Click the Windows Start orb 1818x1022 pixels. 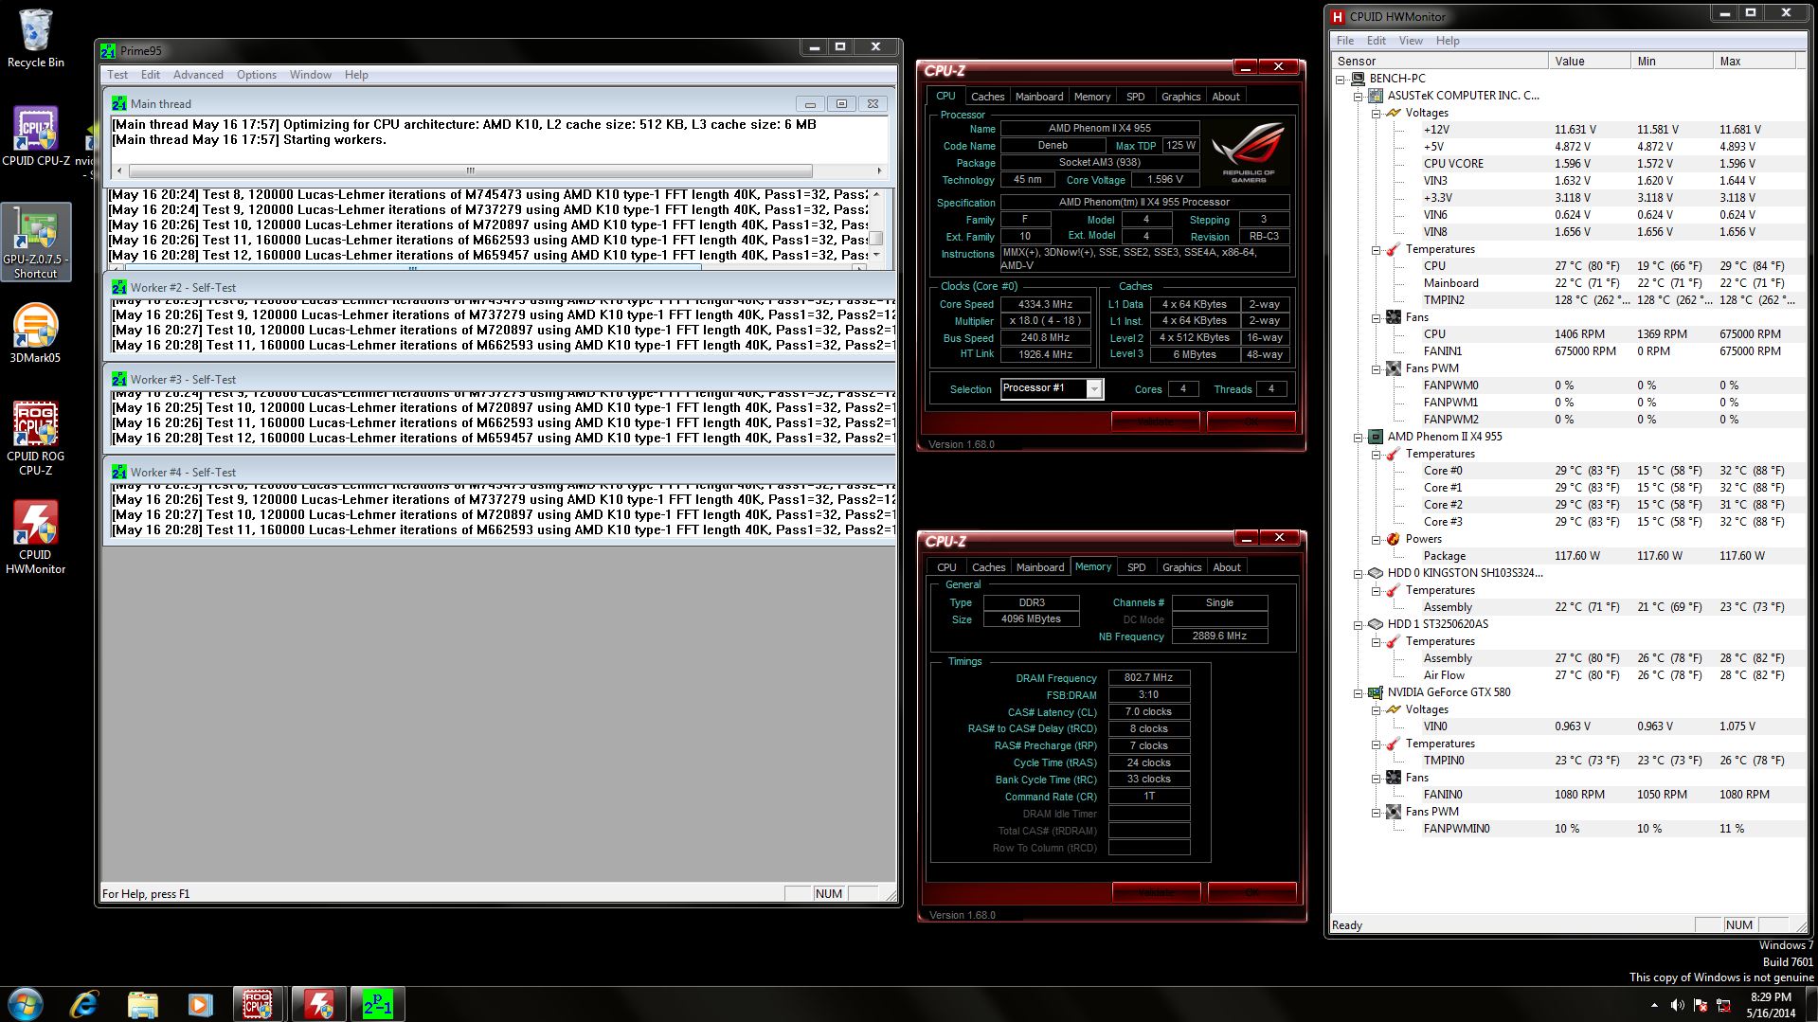[x=26, y=1004]
